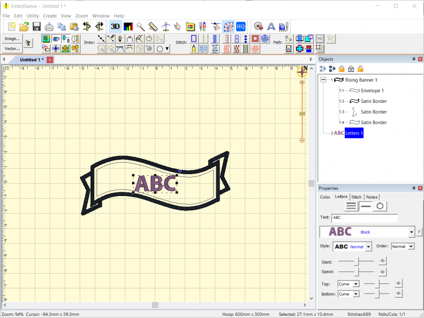
Task: Open the Print dialog icon
Action: click(x=49, y=26)
